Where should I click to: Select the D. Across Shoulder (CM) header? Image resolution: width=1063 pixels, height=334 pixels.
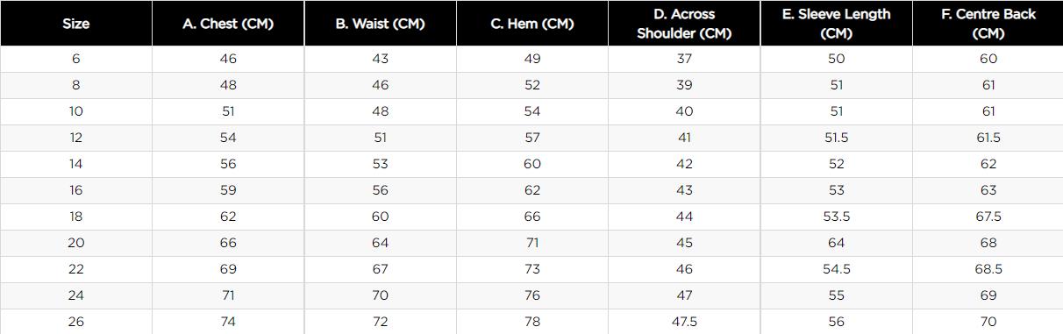684,24
